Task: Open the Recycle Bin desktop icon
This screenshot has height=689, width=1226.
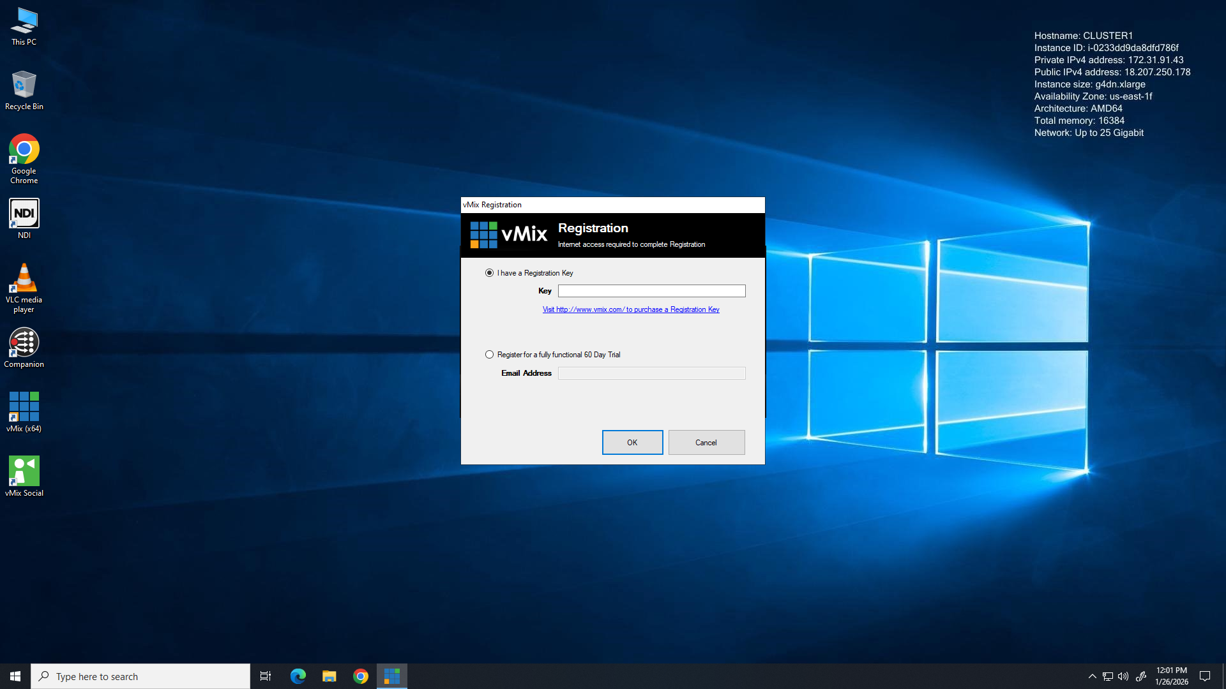Action: coord(24,91)
